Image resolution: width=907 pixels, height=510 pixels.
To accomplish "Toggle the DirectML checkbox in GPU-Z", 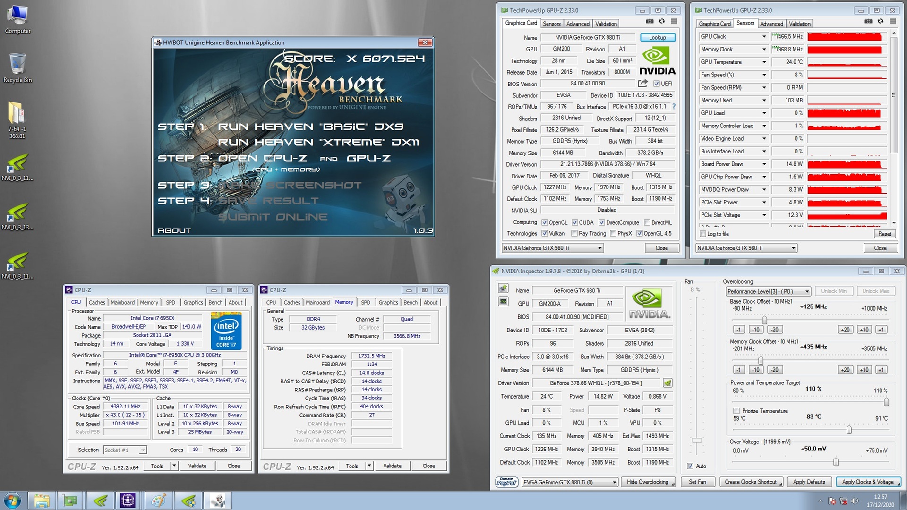I will (x=647, y=222).
